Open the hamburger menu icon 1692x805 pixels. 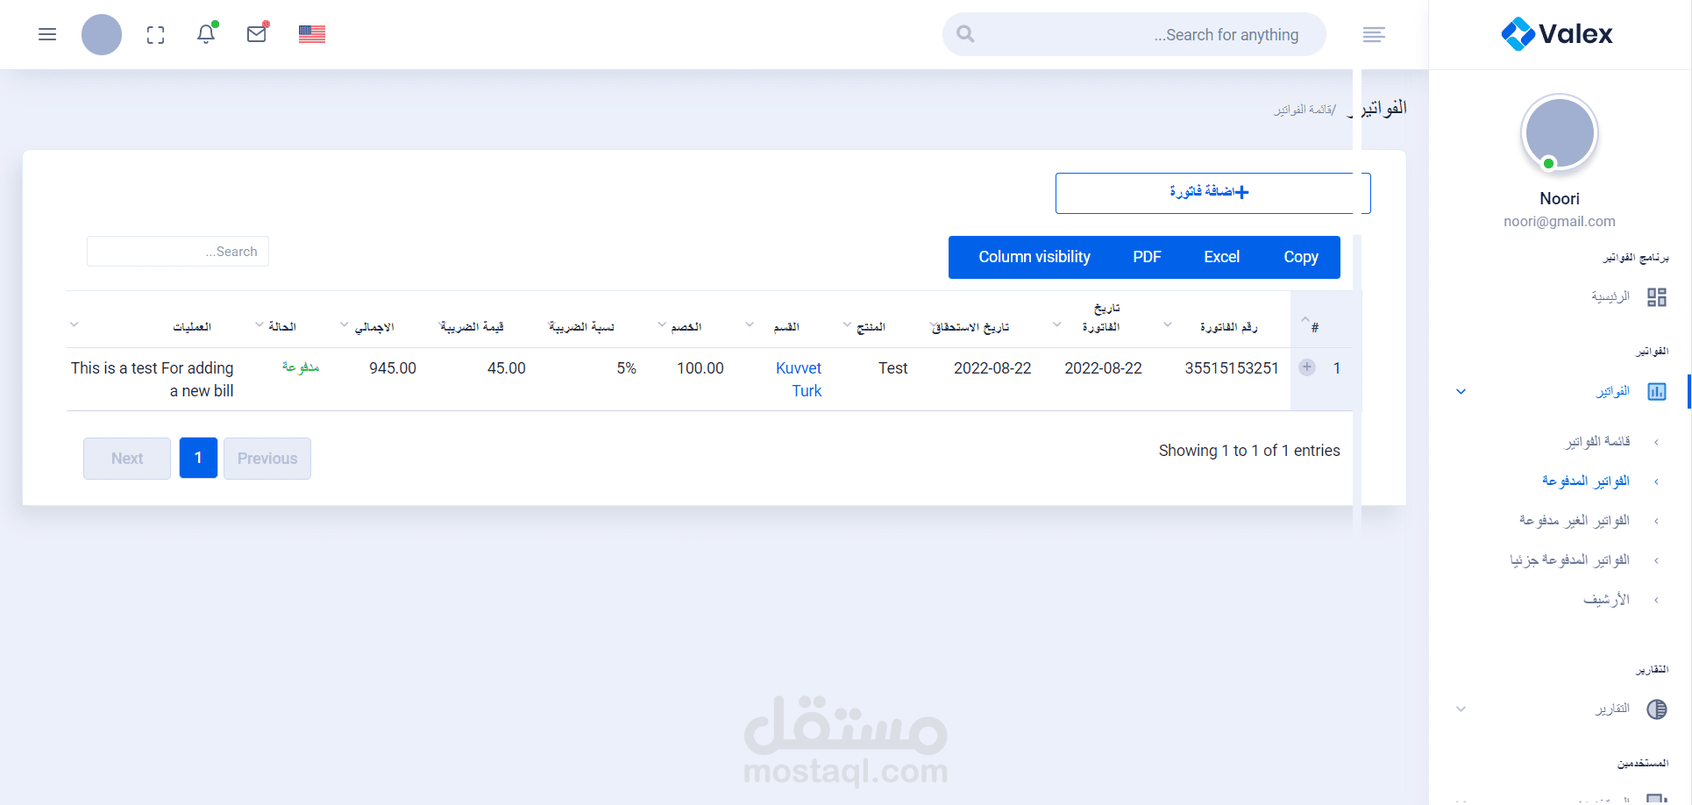(47, 34)
